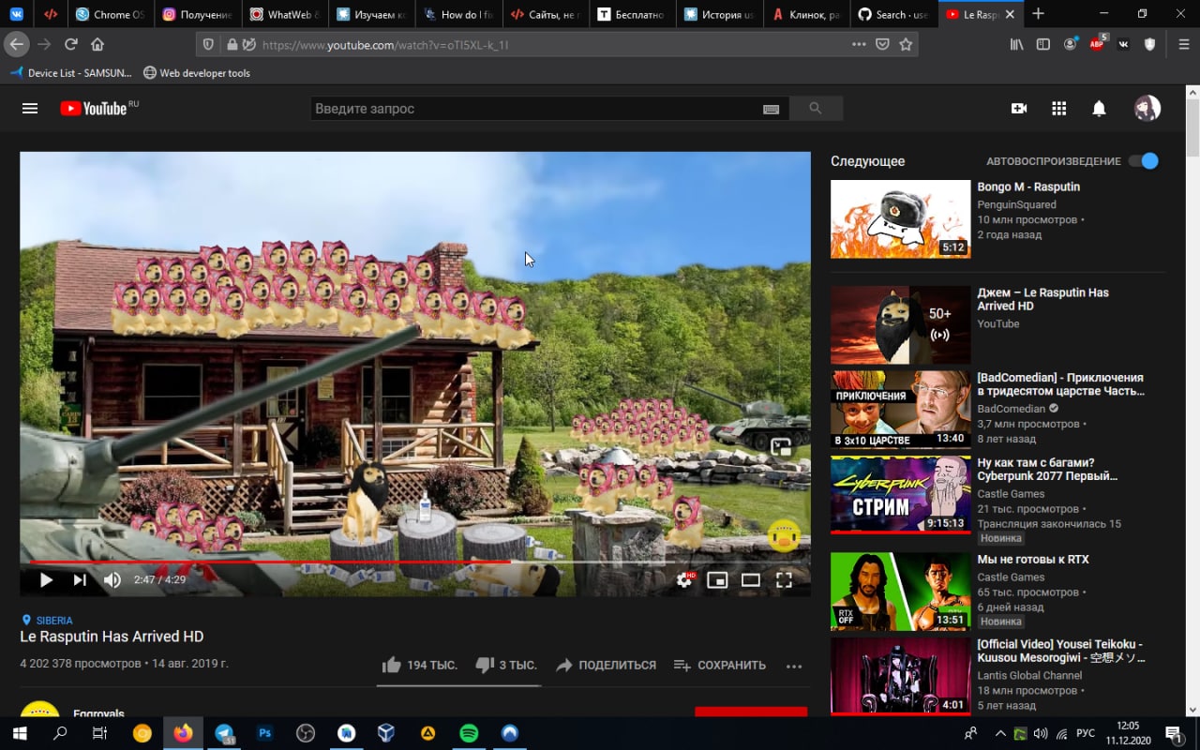Screen dimensions: 1200x750
Task: Open the YouTube apps grid
Action: pyautogui.click(x=1059, y=109)
